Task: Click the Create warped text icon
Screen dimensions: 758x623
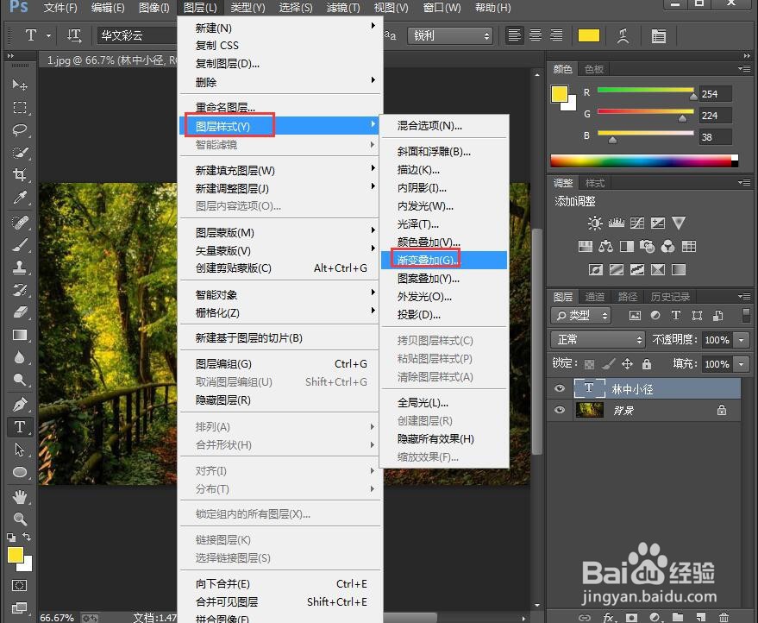Action: point(623,35)
